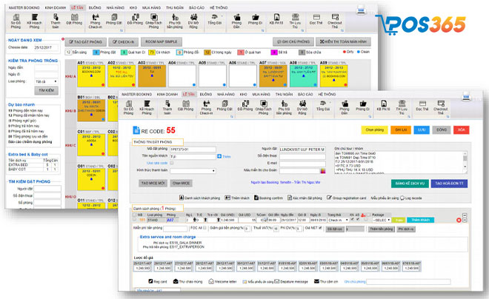The image size is (489, 299).
Task: Open color picker swatch beside Màu hiển thị cho Đoàn
Action: tap(323, 171)
